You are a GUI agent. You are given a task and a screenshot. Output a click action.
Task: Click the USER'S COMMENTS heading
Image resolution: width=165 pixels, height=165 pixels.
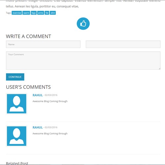tap(28, 87)
